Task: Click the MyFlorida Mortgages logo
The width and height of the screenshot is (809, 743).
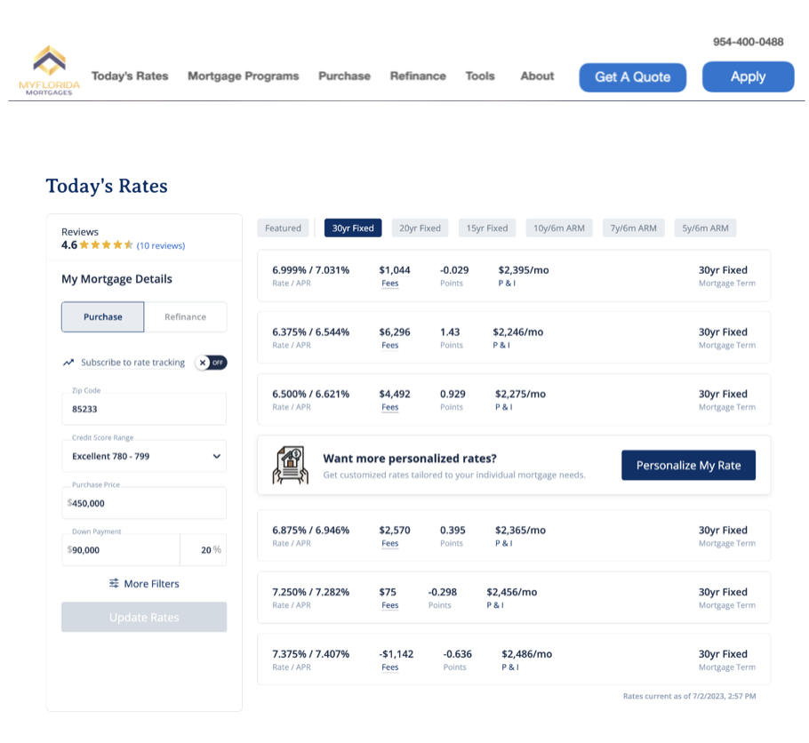Action: [x=50, y=70]
